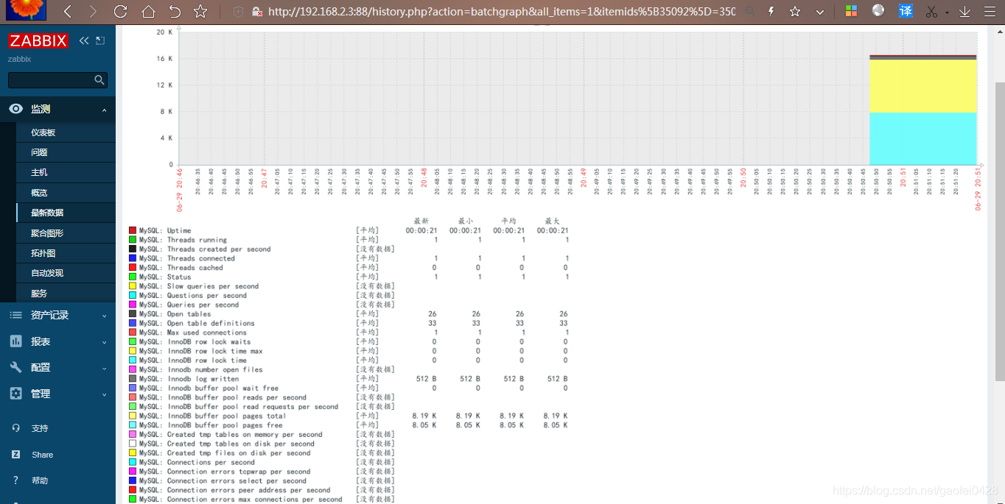Click the lightning speed-mode icon
The height and width of the screenshot is (504, 1005).
[x=771, y=11]
